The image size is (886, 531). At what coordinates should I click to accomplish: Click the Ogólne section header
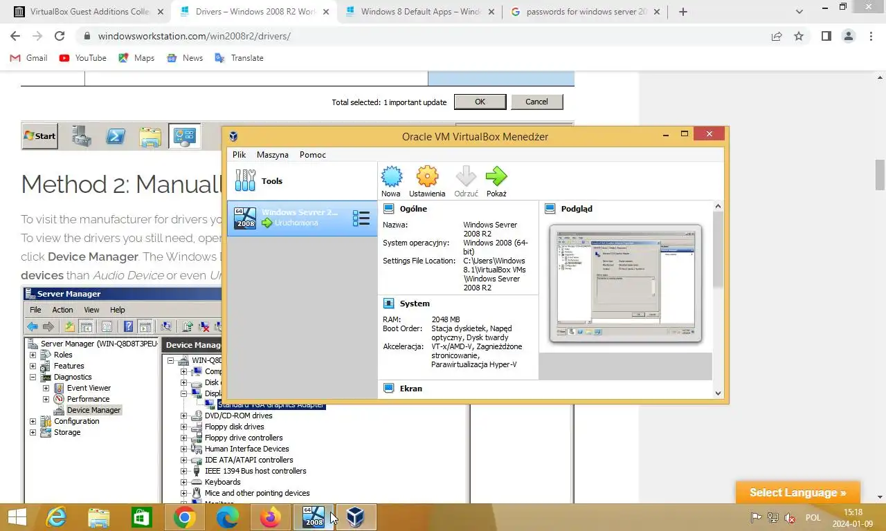point(413,209)
